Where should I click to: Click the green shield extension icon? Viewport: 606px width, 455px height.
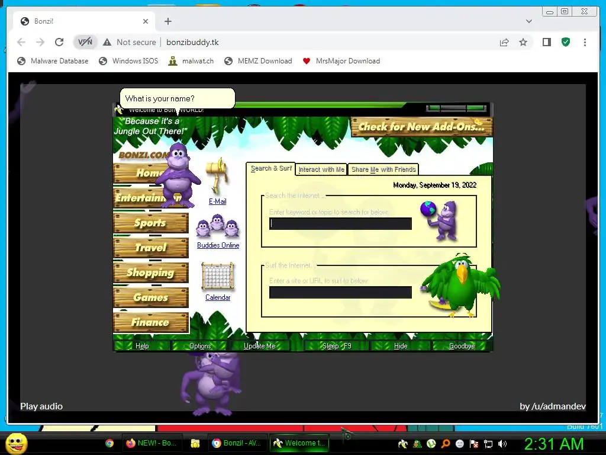(565, 42)
